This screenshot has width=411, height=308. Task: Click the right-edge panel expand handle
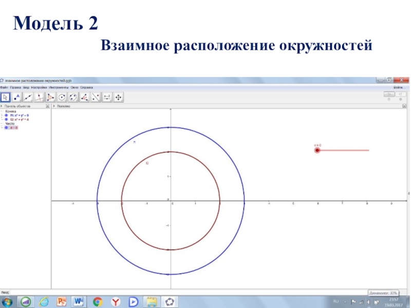[x=409, y=194]
